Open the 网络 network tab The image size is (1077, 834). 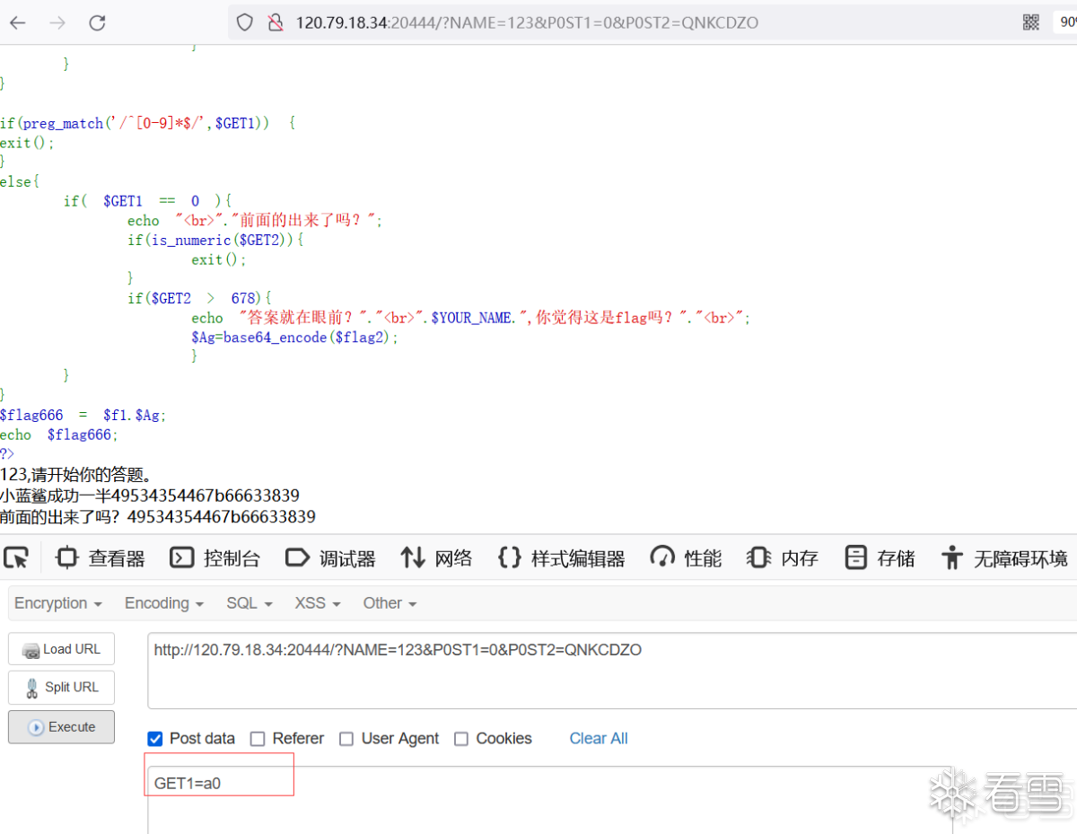[x=436, y=558]
